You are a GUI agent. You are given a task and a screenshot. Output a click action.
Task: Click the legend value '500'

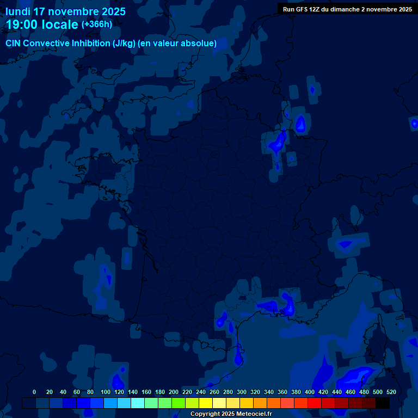click(378, 392)
